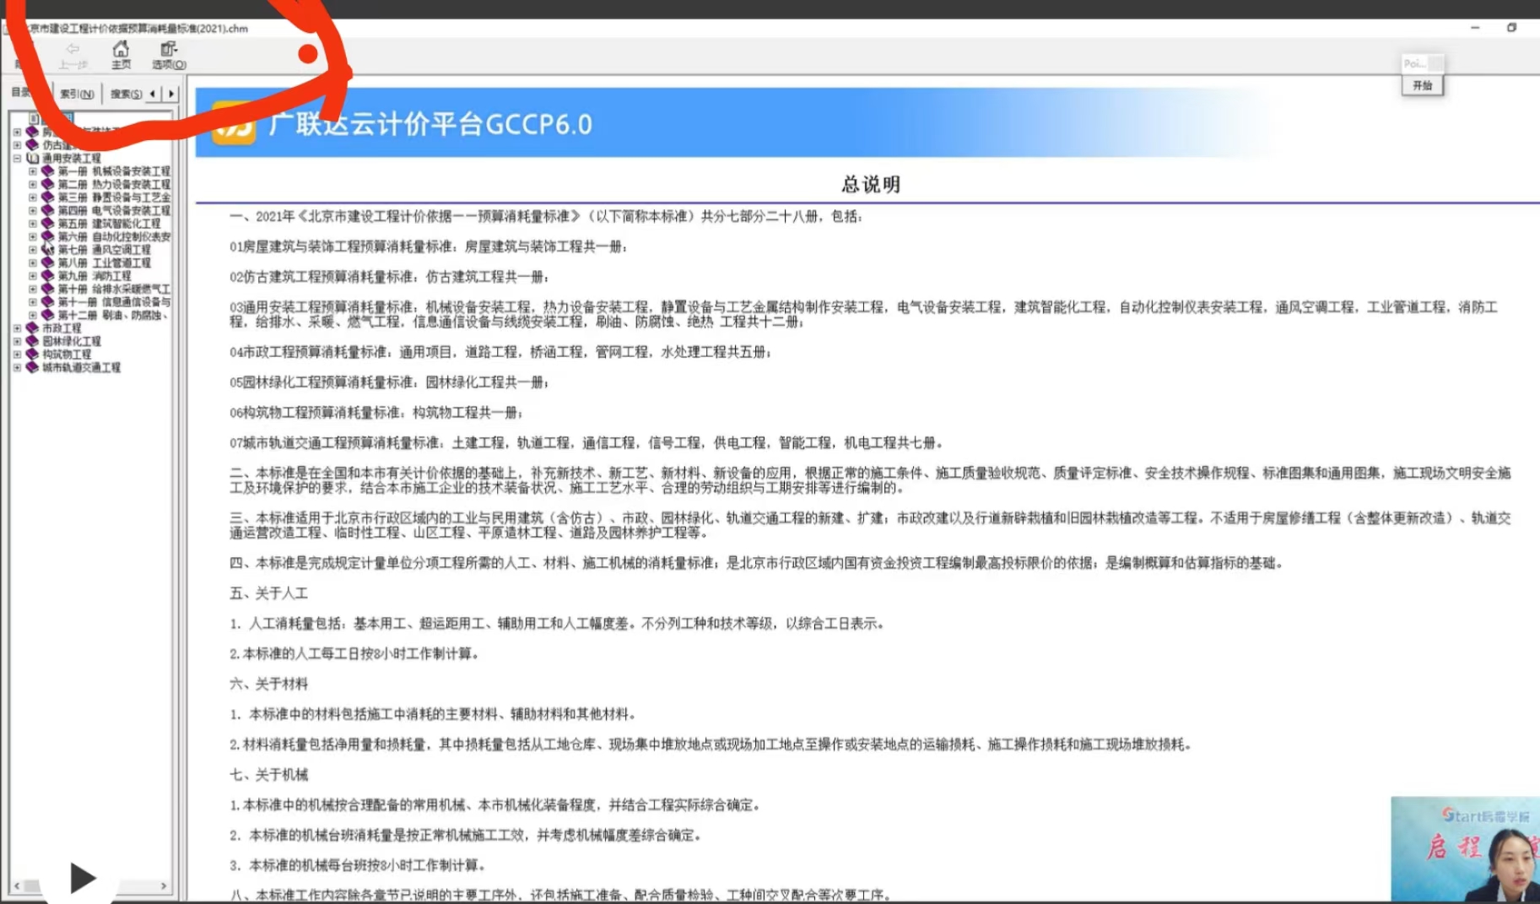Expand 第四册 电气设备安装工程 node

tap(33, 210)
